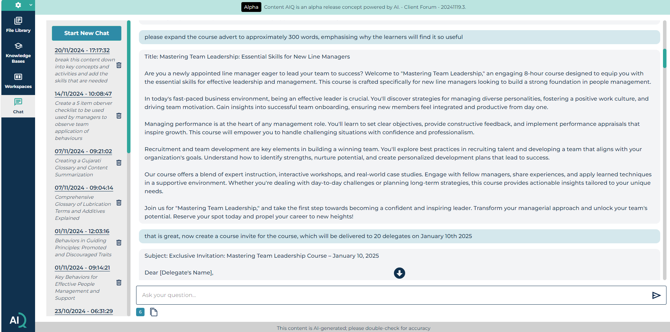Open chat dated 14/11/2024 - 10:08:47

tap(83, 94)
